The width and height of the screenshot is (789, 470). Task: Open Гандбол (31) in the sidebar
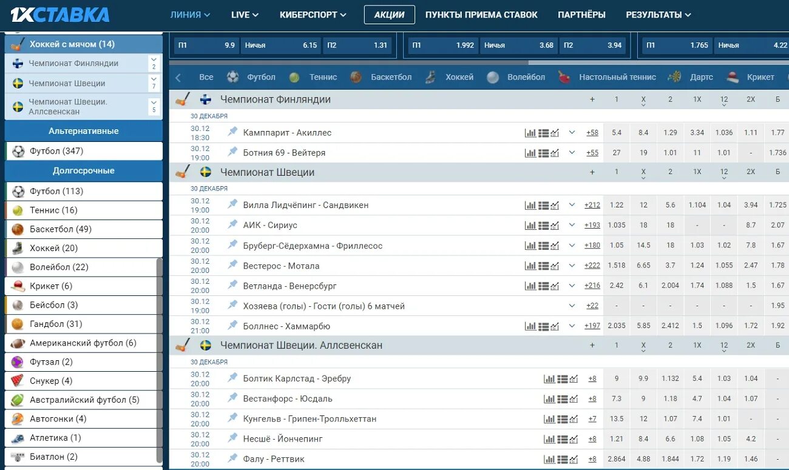pyautogui.click(x=84, y=324)
